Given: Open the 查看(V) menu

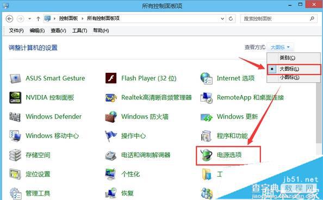Looking at the screenshot, I should (58, 30).
